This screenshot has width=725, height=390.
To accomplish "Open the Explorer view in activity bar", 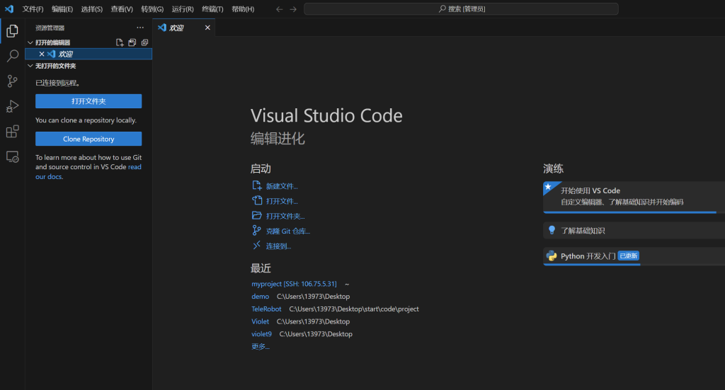I will click(x=13, y=31).
